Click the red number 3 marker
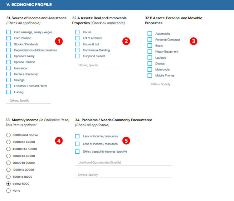 (x=193, y=41)
